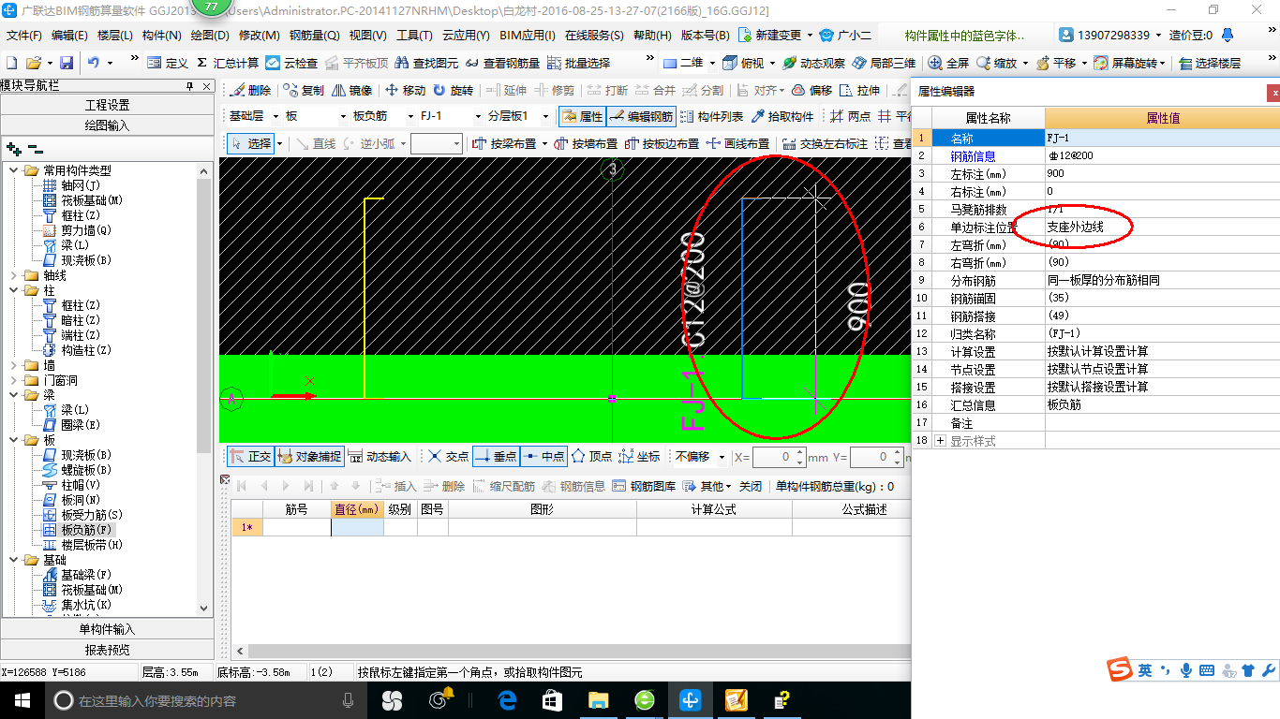Click the Save file icon
Viewport: 1280px width, 719px height.
[67, 63]
